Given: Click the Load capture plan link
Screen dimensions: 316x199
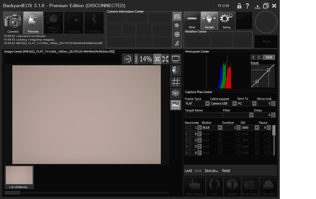Looking at the screenshot, I should (x=188, y=170).
